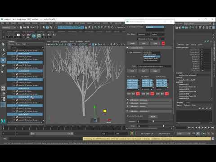Click red button under the first object list
The height and width of the screenshot is (162, 216).
pos(138,94)
